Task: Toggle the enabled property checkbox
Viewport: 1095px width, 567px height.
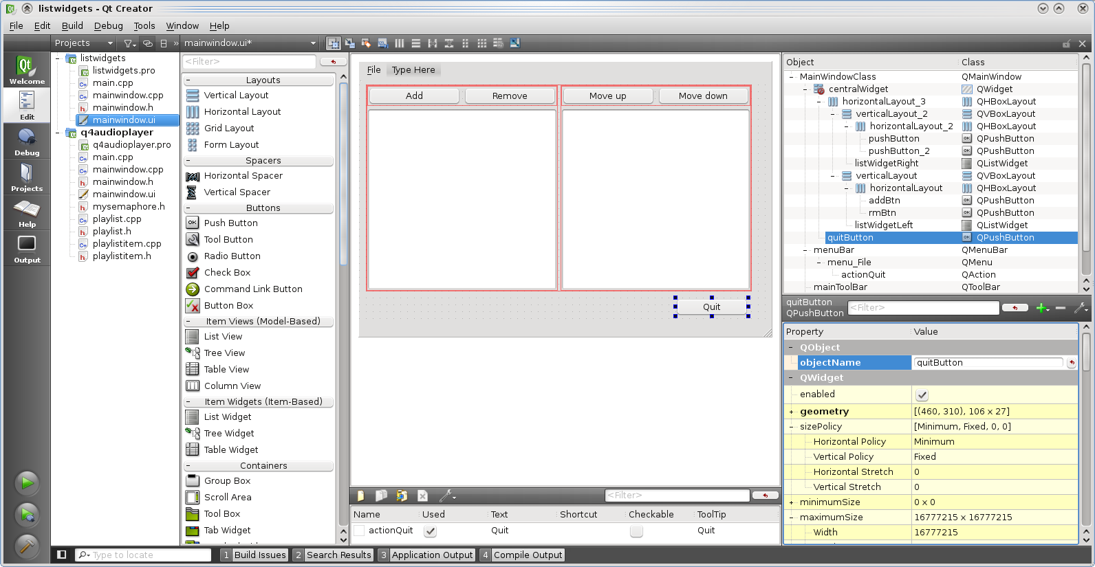Action: coord(922,394)
